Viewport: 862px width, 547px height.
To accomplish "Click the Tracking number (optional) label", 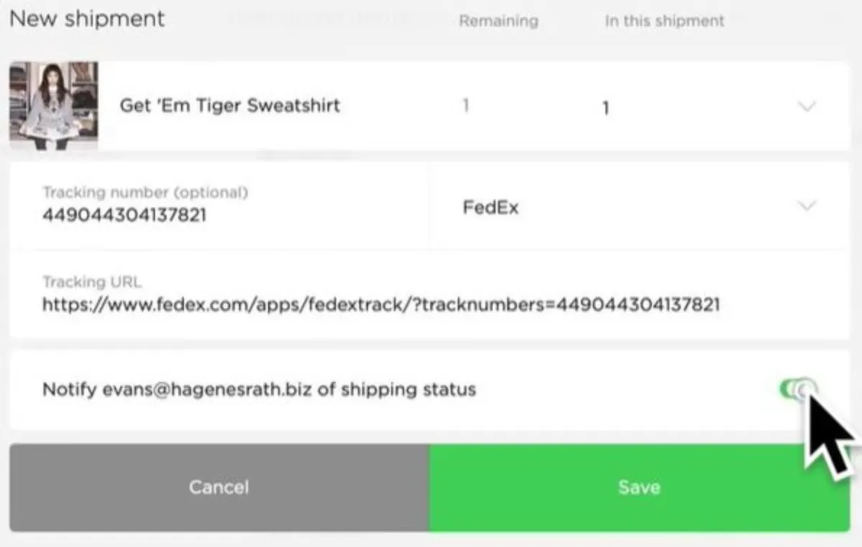I will pyautogui.click(x=145, y=192).
